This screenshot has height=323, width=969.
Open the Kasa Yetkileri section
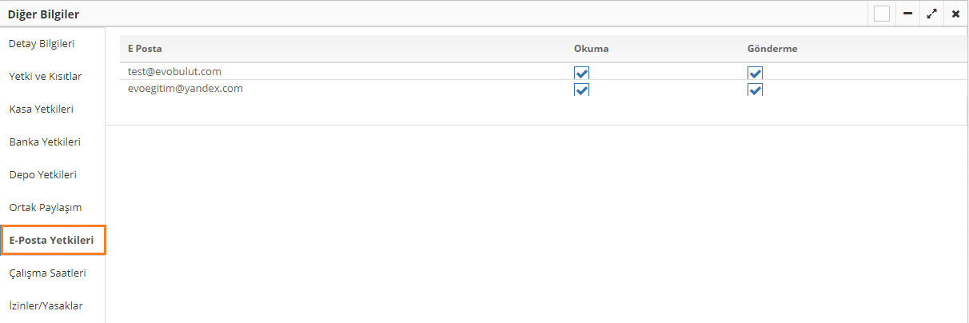point(42,109)
